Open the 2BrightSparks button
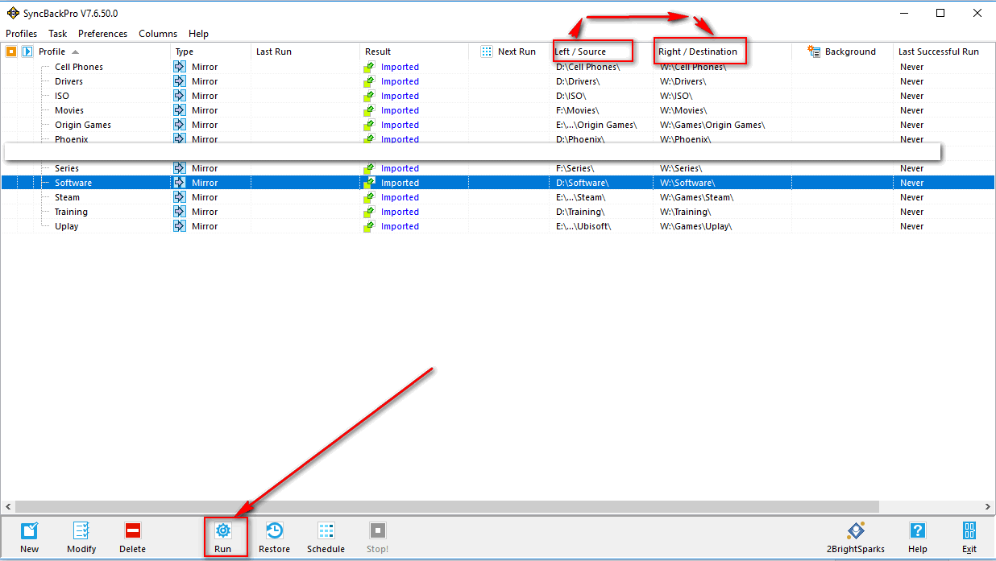The image size is (996, 561). [856, 538]
